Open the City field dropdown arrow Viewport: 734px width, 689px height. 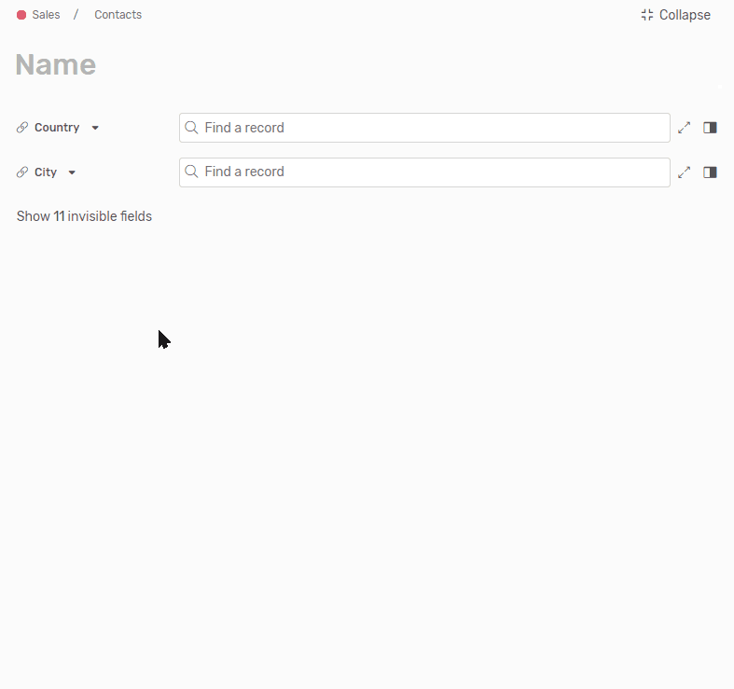[x=72, y=172]
